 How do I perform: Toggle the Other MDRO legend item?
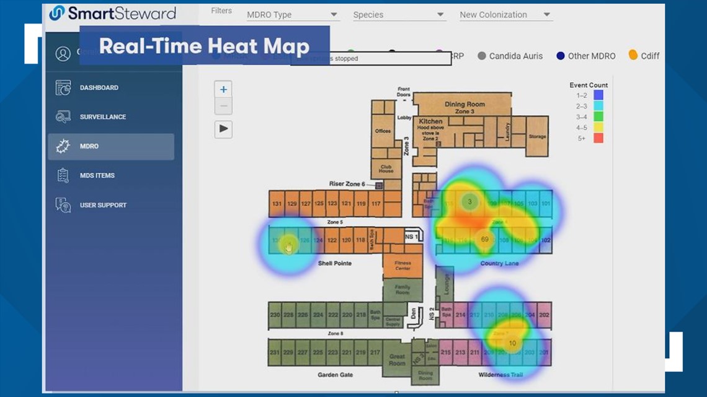coord(585,56)
